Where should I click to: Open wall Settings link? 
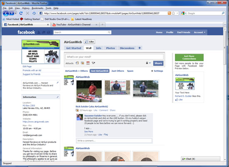pyautogui.click(x=157, y=71)
